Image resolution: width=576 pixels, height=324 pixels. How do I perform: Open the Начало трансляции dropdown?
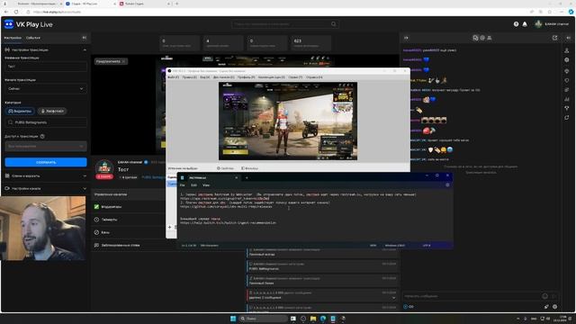tap(46, 88)
